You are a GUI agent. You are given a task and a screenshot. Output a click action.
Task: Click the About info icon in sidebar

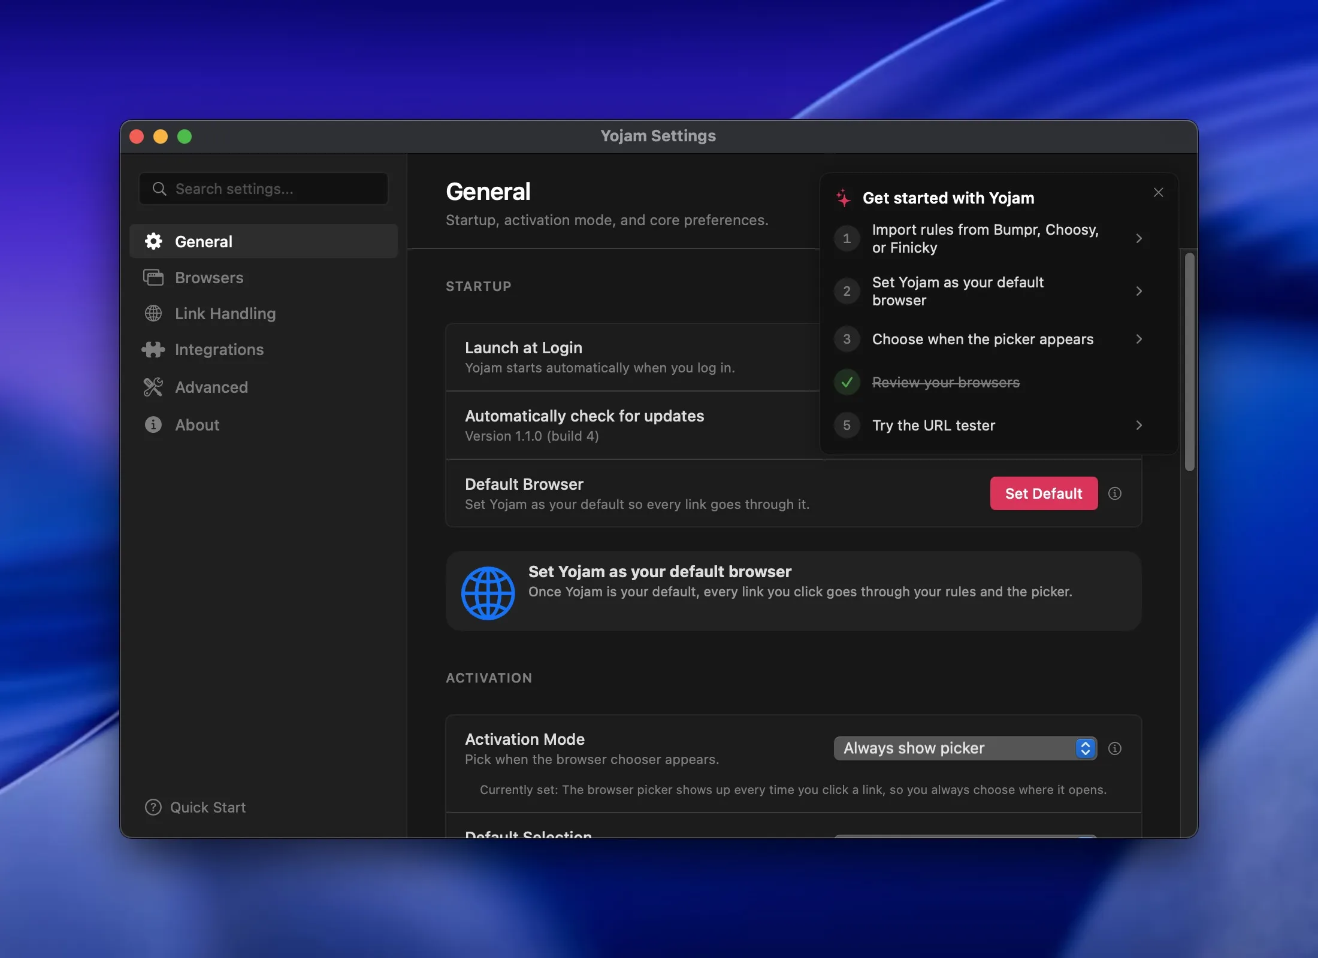[x=153, y=425]
